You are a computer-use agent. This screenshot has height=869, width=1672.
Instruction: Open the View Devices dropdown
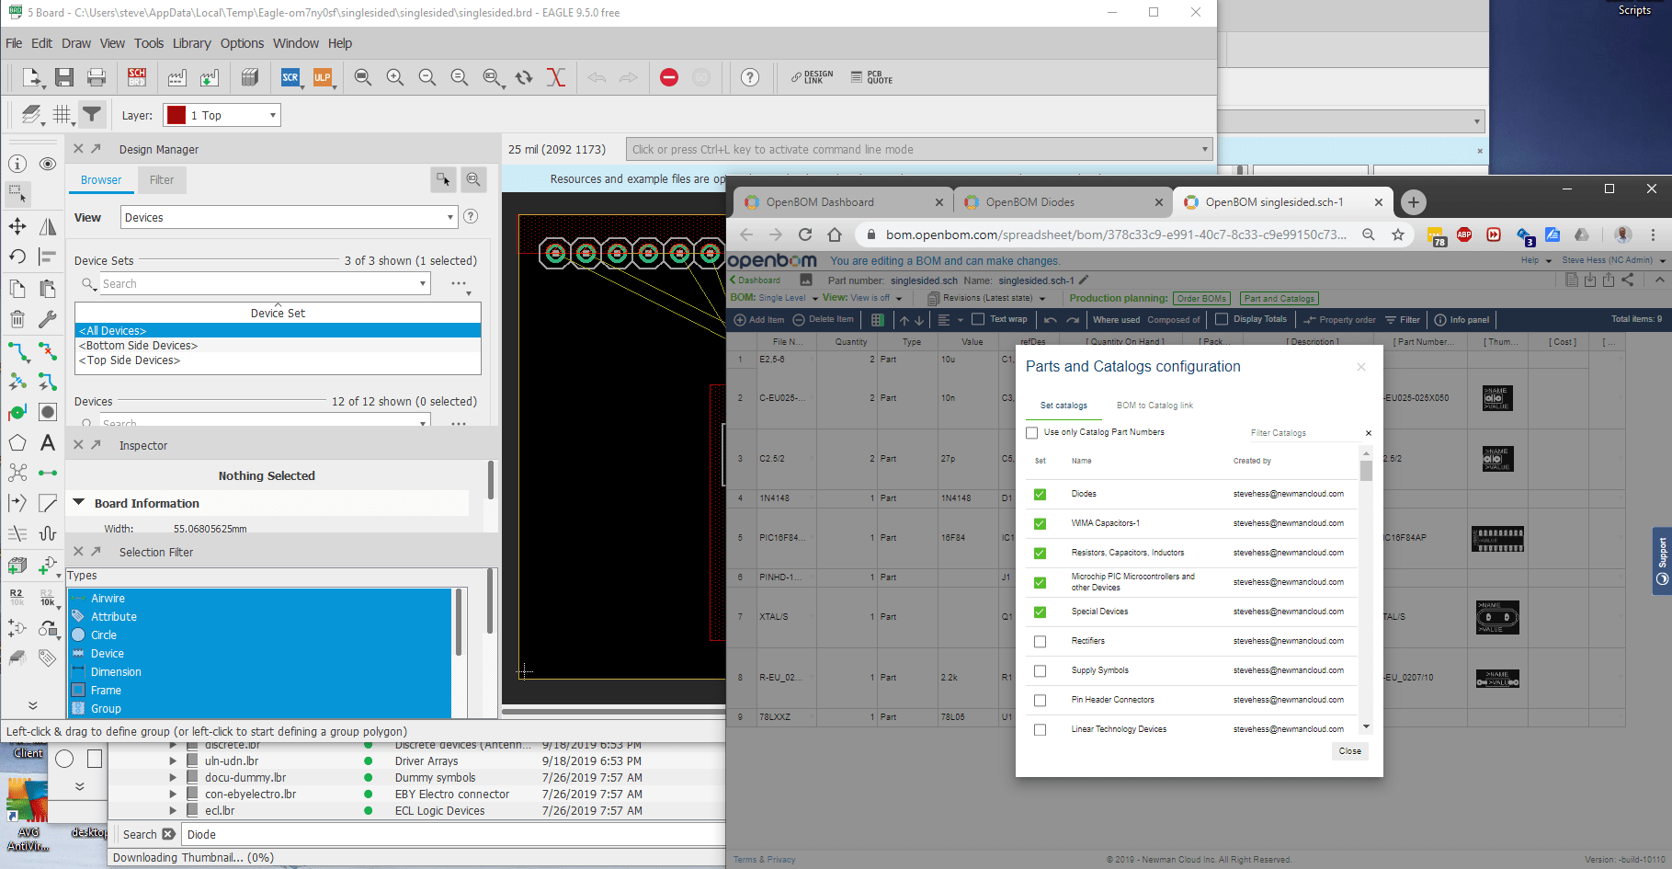289,217
